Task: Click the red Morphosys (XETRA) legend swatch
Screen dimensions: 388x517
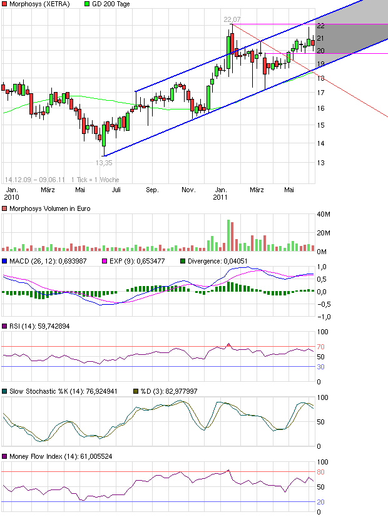Action: click(4, 4)
